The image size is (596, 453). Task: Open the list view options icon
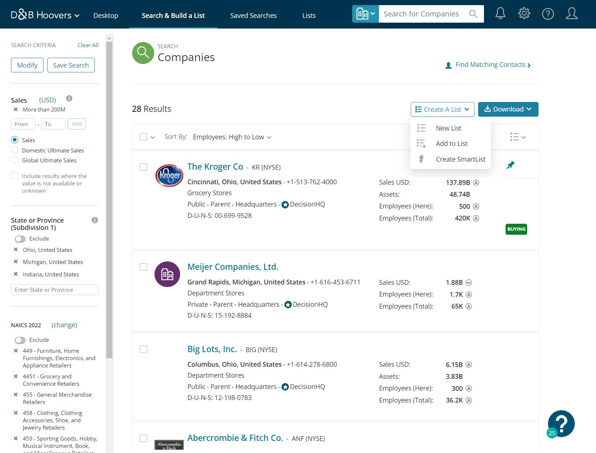(518, 137)
